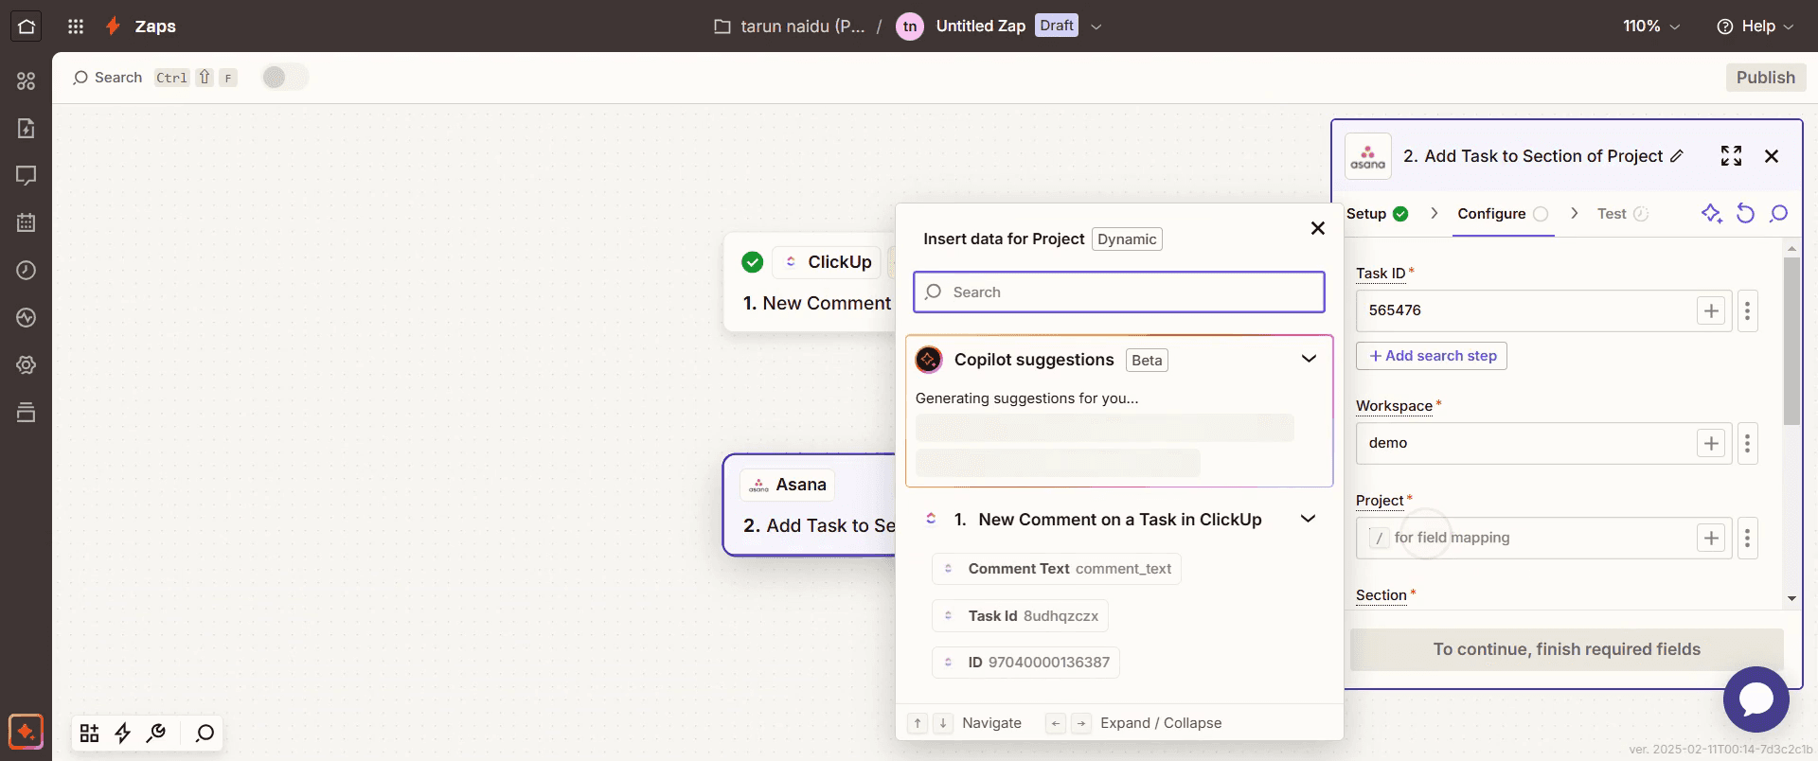Open the three-dot menu for Workspace
This screenshot has height=761, width=1818.
coord(1747,443)
